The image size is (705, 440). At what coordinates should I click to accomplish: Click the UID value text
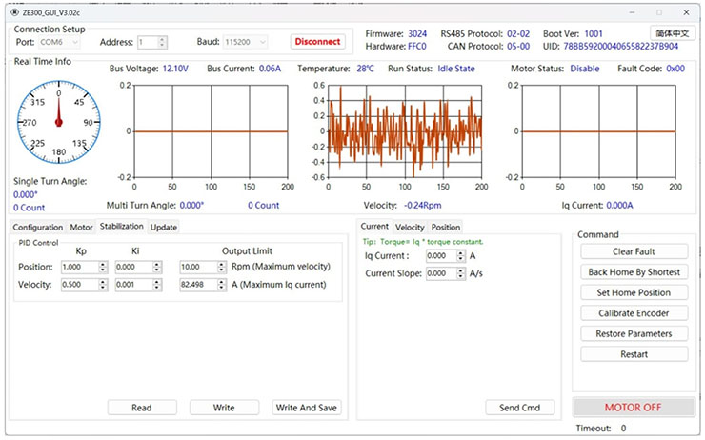620,47
